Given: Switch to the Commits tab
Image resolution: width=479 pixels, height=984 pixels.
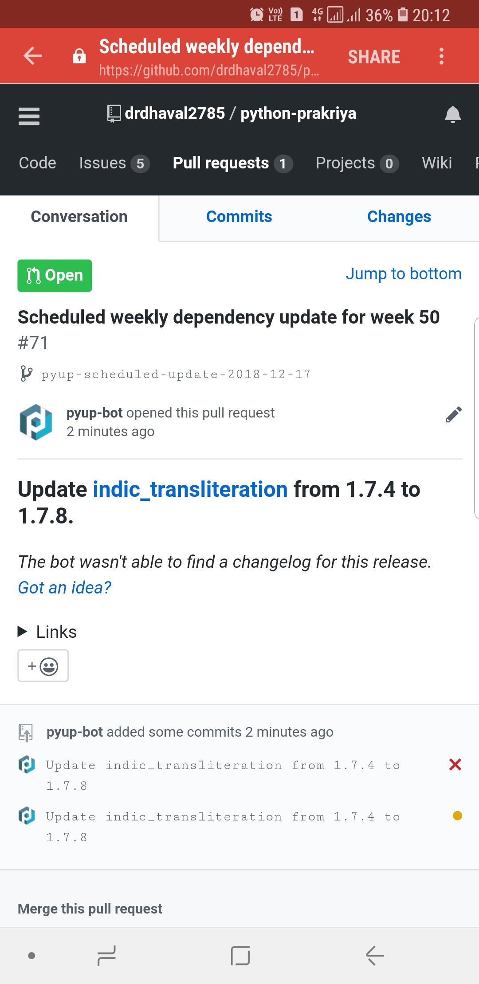Looking at the screenshot, I should (239, 217).
